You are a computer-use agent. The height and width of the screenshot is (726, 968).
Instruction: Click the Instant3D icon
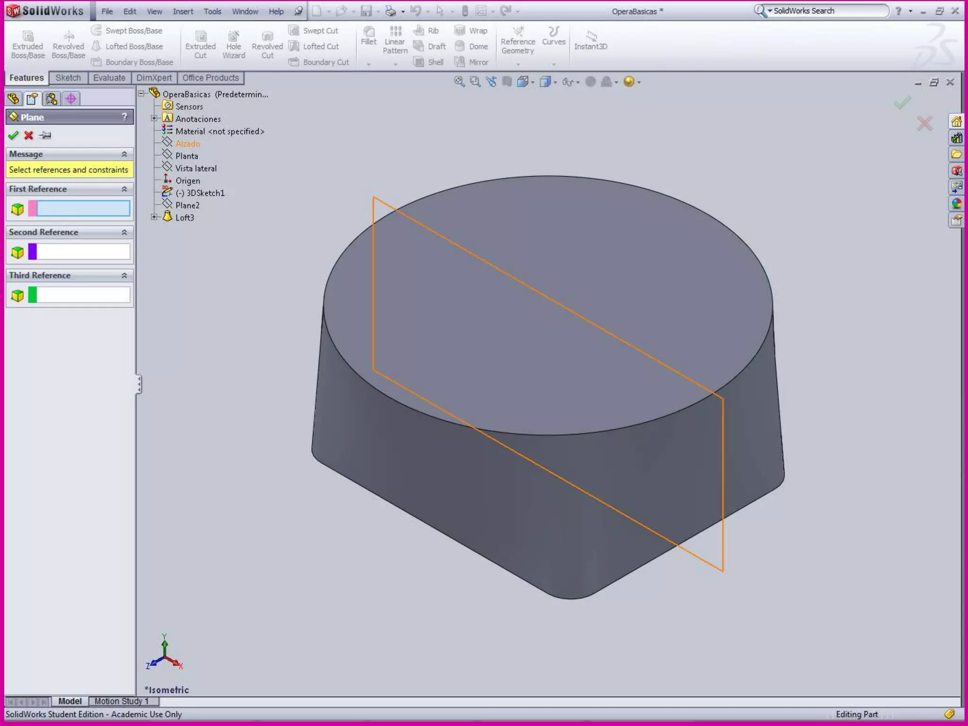[591, 36]
